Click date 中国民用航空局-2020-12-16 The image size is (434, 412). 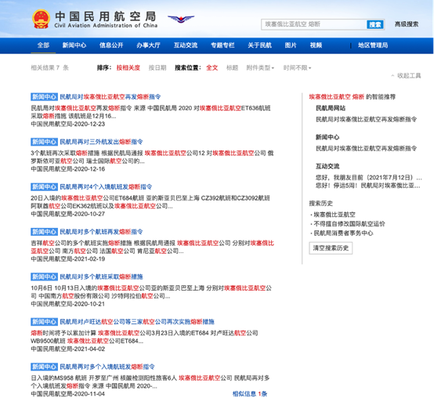[68, 169]
